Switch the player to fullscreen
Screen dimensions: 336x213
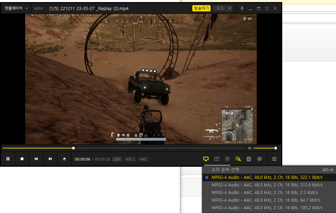pos(267,8)
